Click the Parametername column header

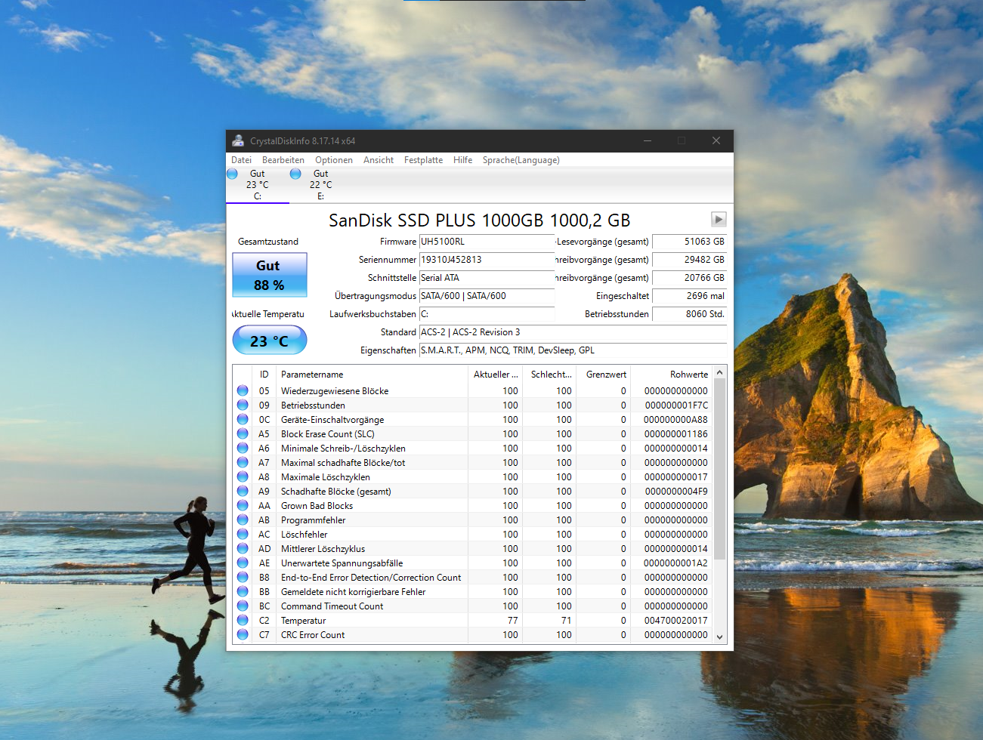372,375
